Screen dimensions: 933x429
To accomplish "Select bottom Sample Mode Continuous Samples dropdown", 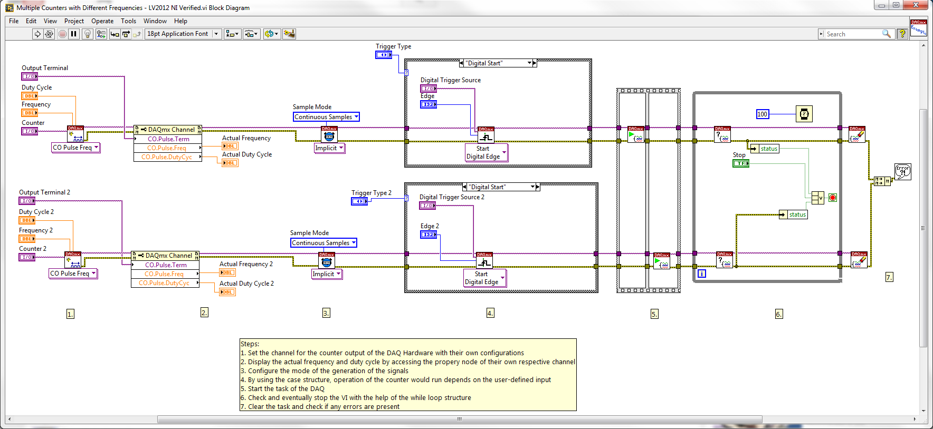I will click(x=323, y=243).
